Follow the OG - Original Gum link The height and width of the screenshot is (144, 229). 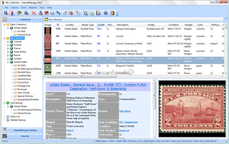(x=128, y=122)
